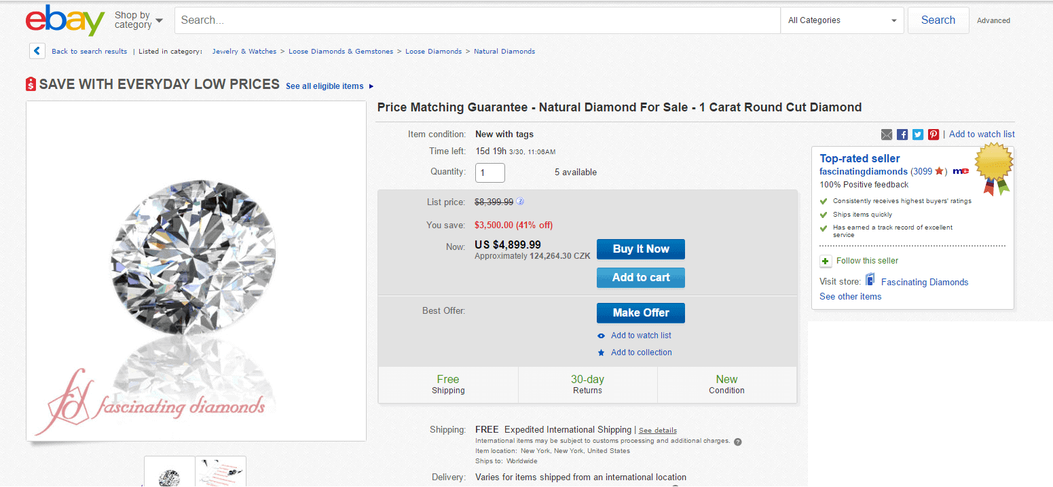The height and width of the screenshot is (487, 1053).
Task: Click the help question mark beside list price
Action: pos(520,202)
